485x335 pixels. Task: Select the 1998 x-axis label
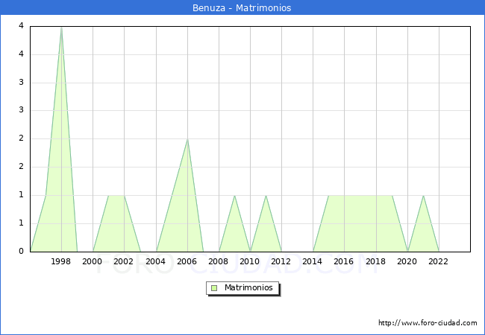pyautogui.click(x=61, y=261)
